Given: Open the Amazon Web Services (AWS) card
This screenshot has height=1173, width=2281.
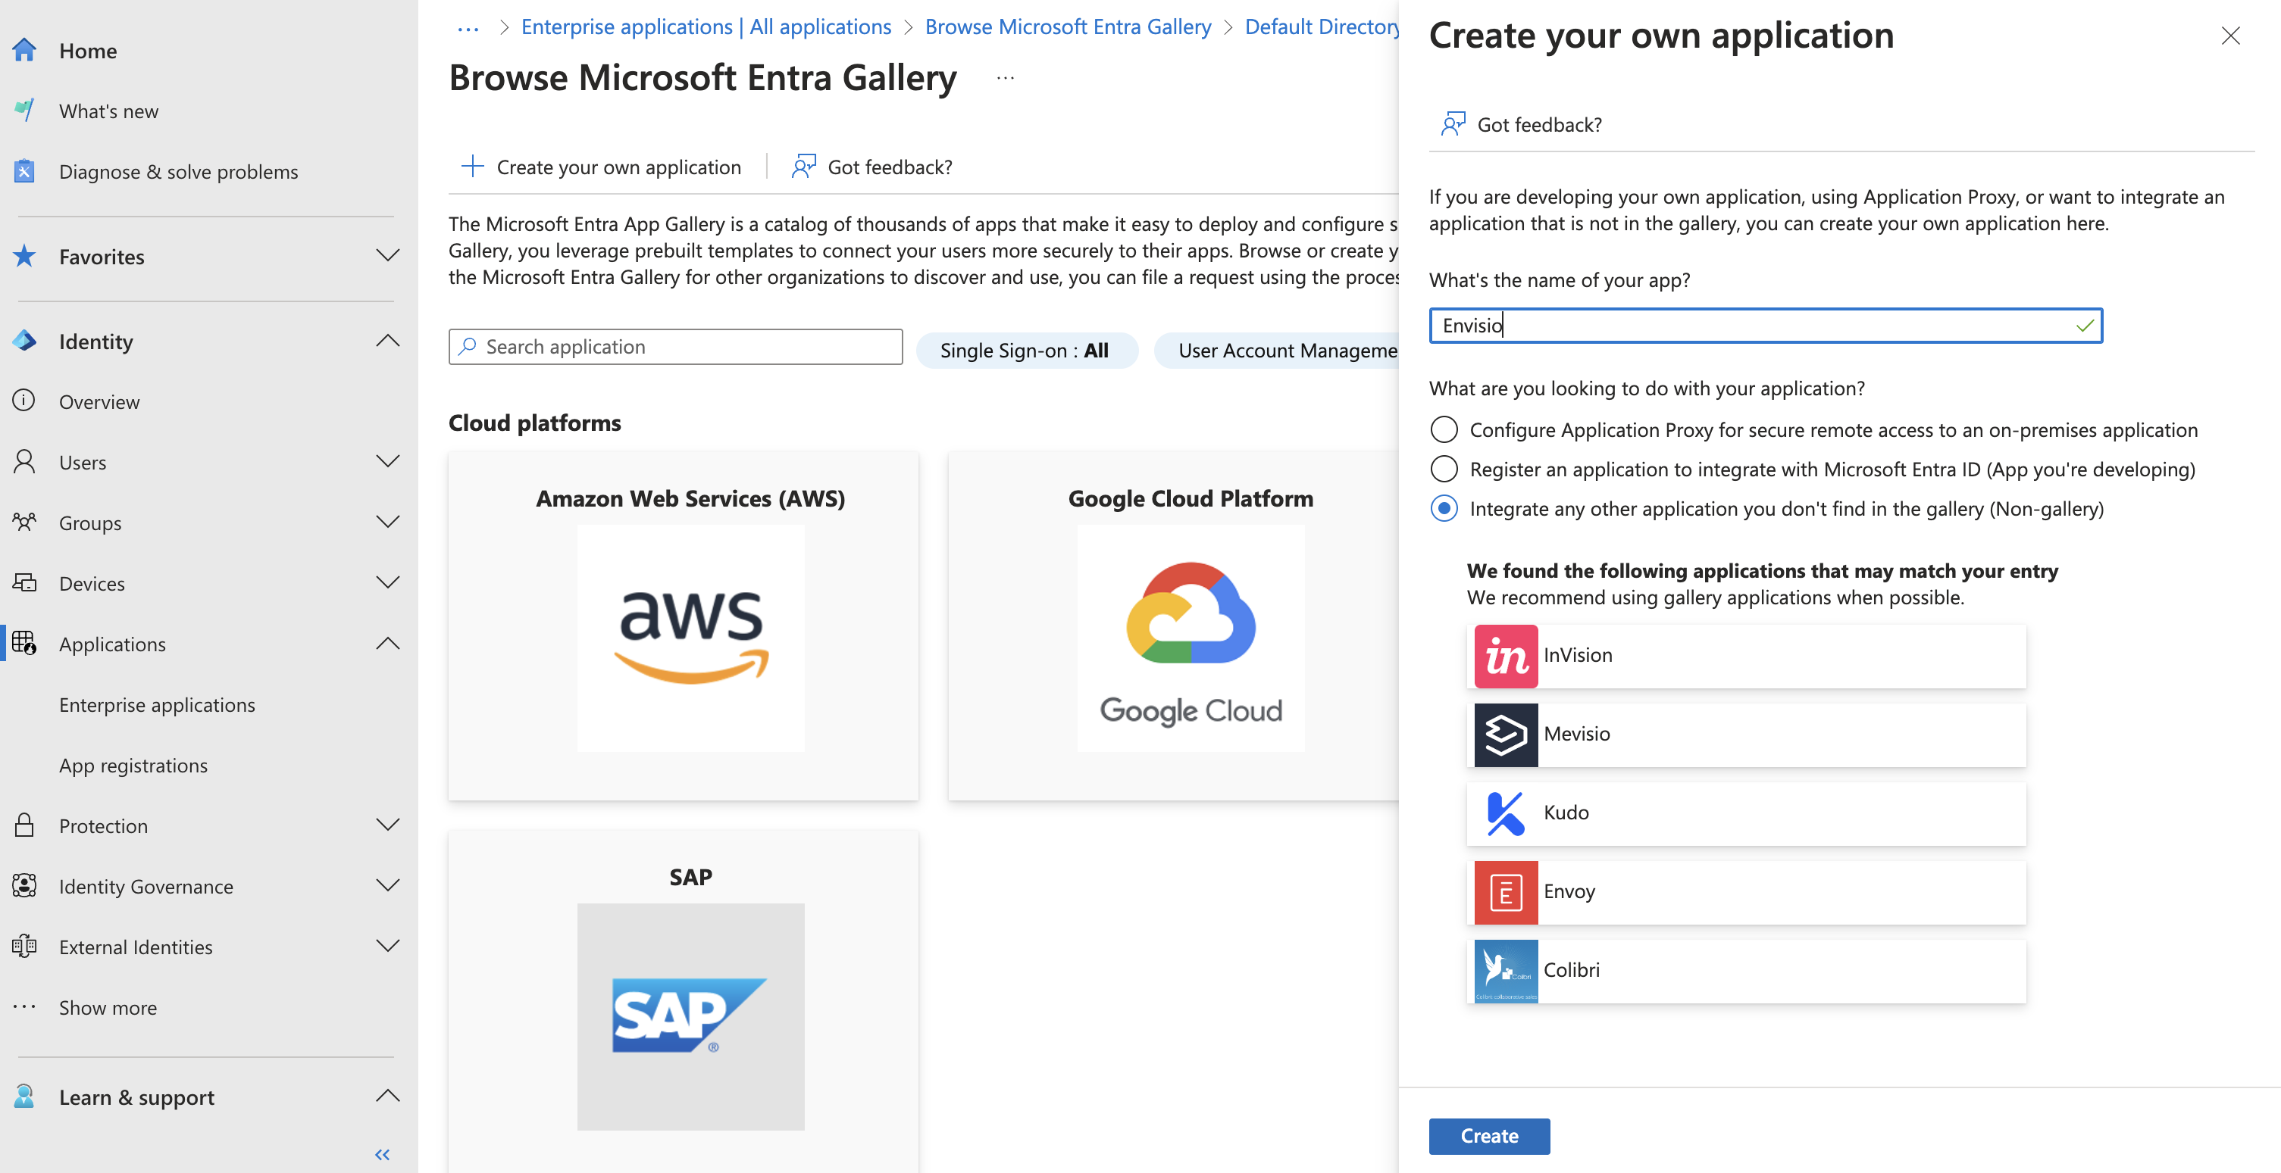Looking at the screenshot, I should click(683, 625).
